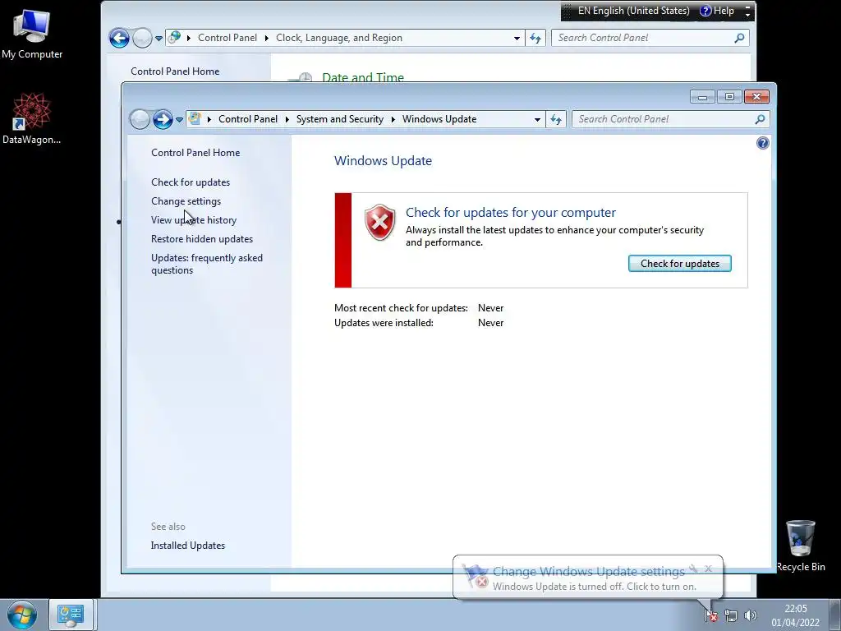841x631 pixels.
Task: Select the Control Panel taskbar icon
Action: pyautogui.click(x=71, y=615)
